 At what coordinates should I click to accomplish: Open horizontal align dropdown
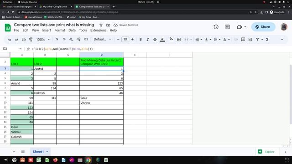[198, 40]
